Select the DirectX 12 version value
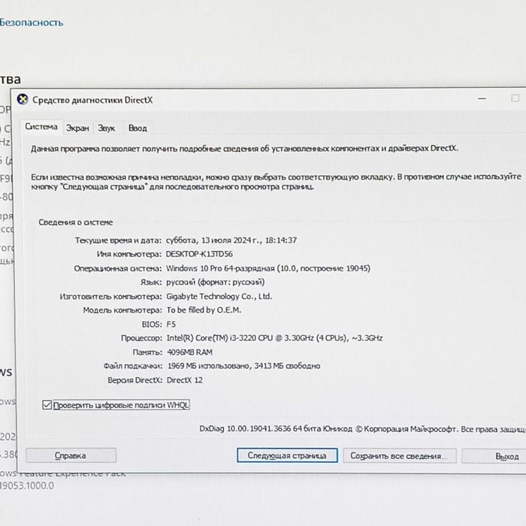This screenshot has height=526, width=526. pos(185,380)
